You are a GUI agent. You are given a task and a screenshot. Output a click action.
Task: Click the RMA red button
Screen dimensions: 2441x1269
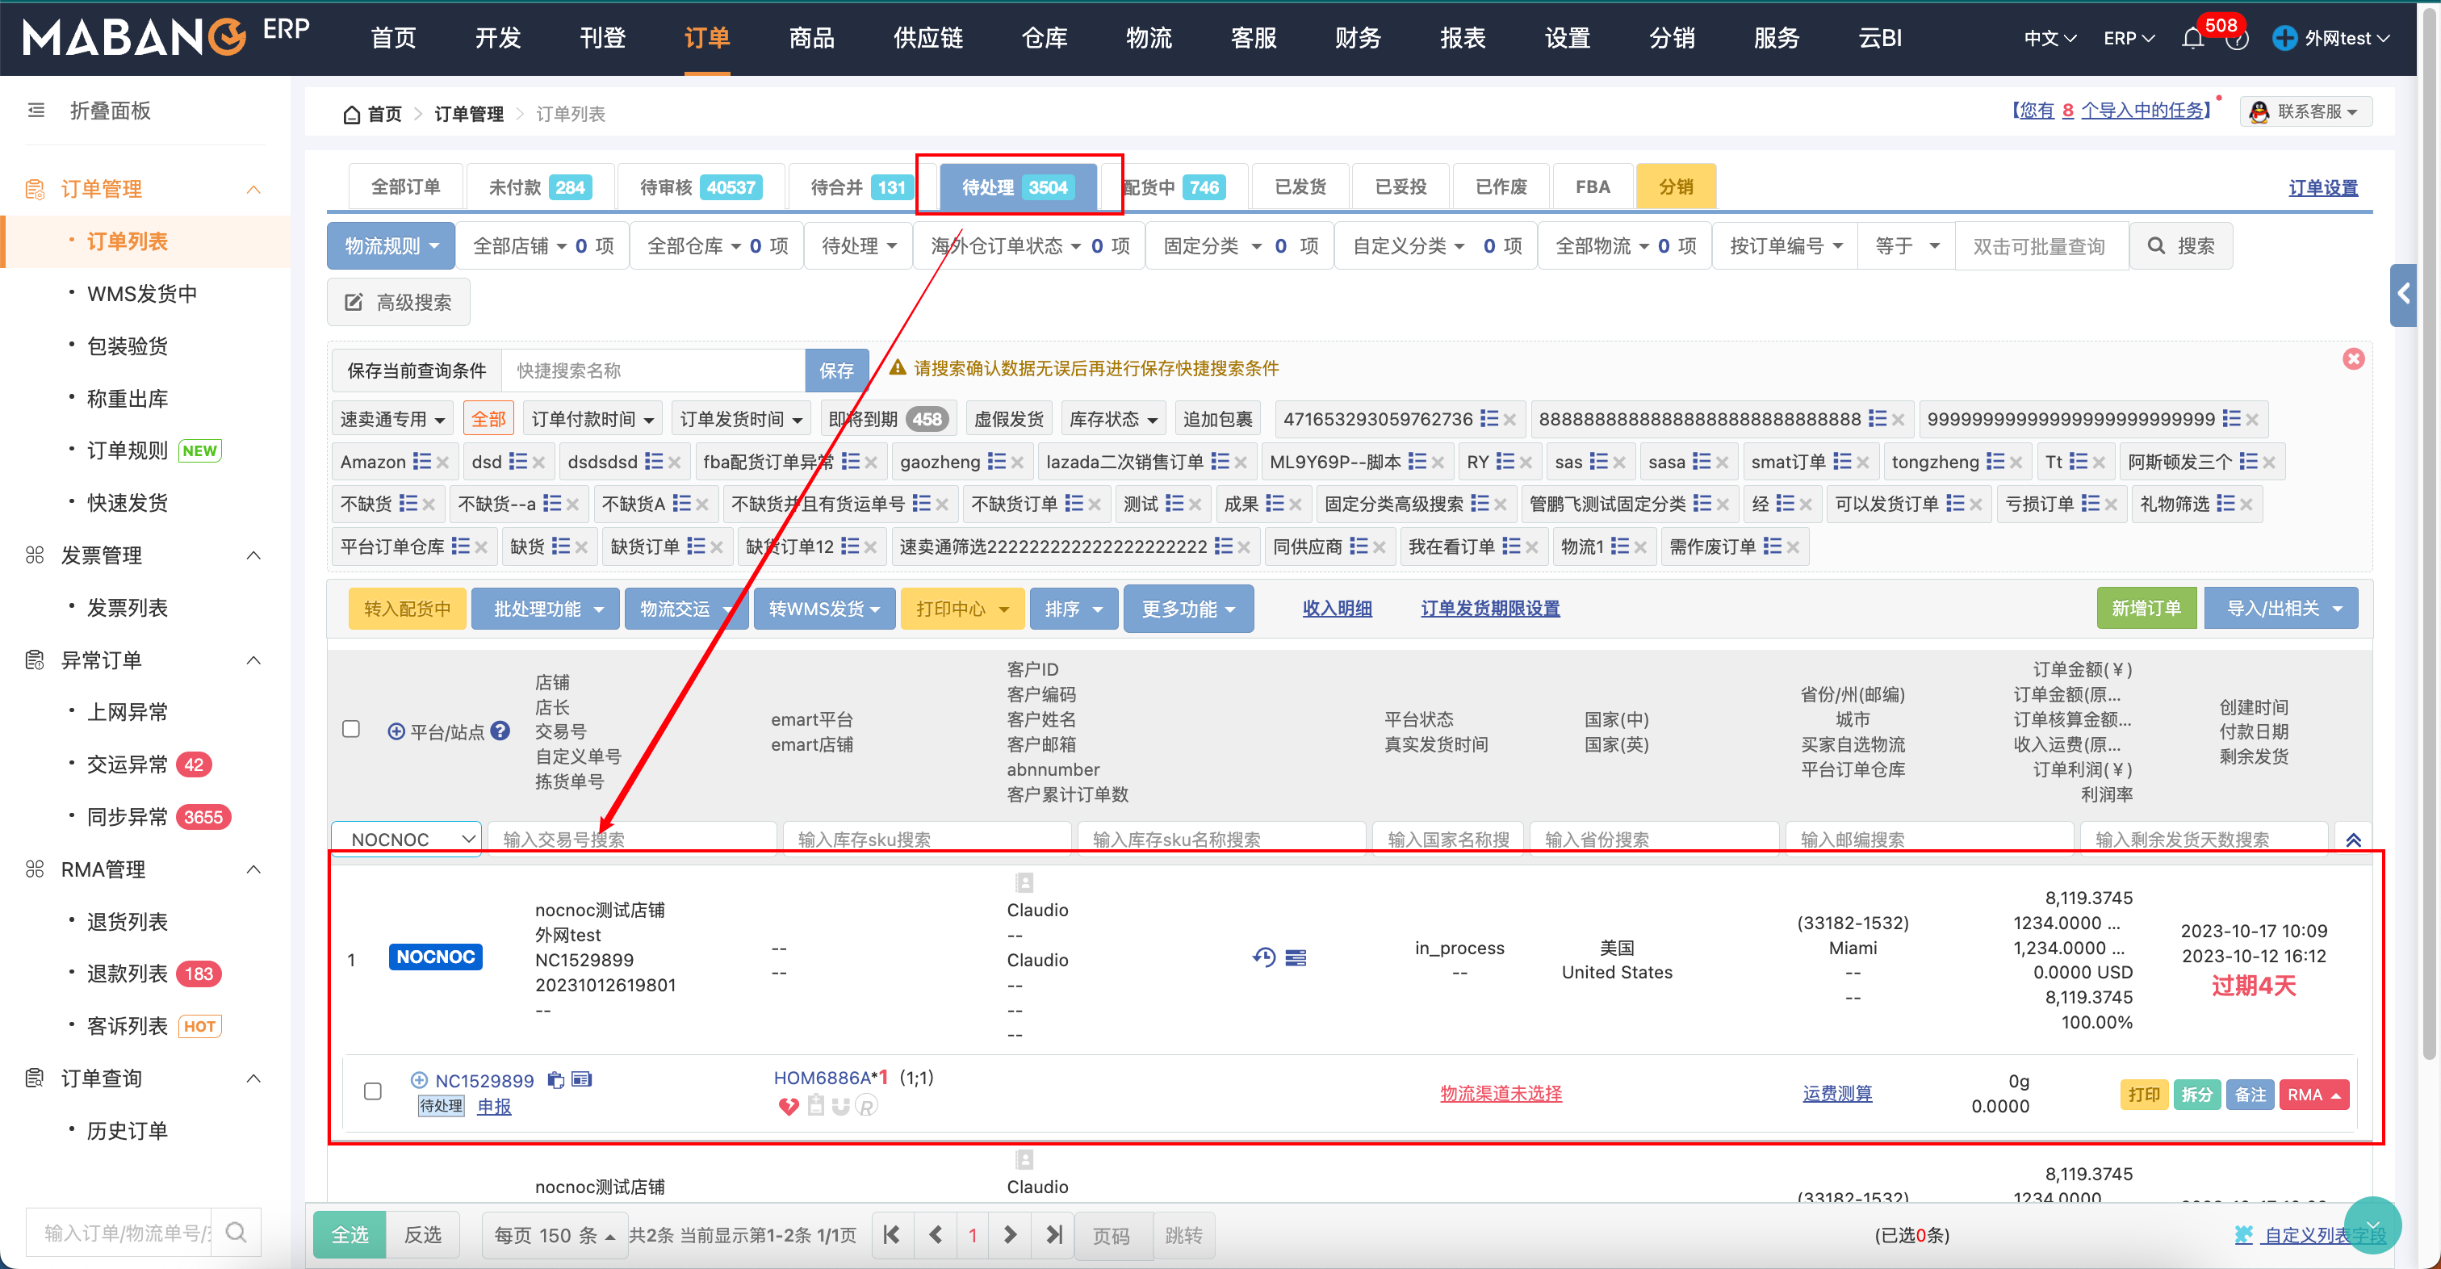pos(2313,1095)
